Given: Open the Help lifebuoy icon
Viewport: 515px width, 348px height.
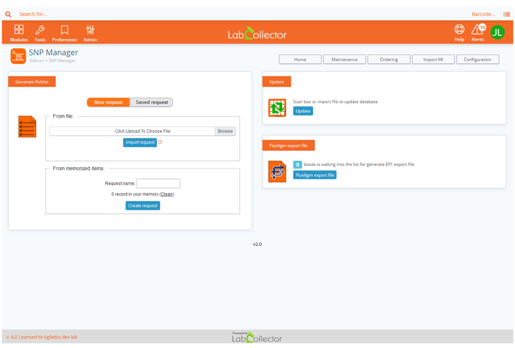Looking at the screenshot, I should coord(459,29).
